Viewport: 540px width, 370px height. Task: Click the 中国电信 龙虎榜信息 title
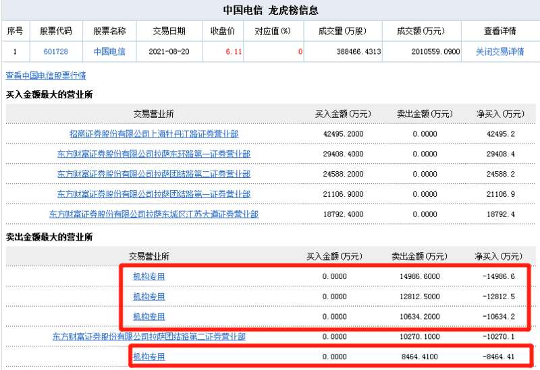(271, 10)
